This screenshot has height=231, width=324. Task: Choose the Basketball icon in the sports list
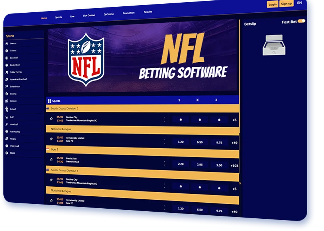[x=7, y=65]
